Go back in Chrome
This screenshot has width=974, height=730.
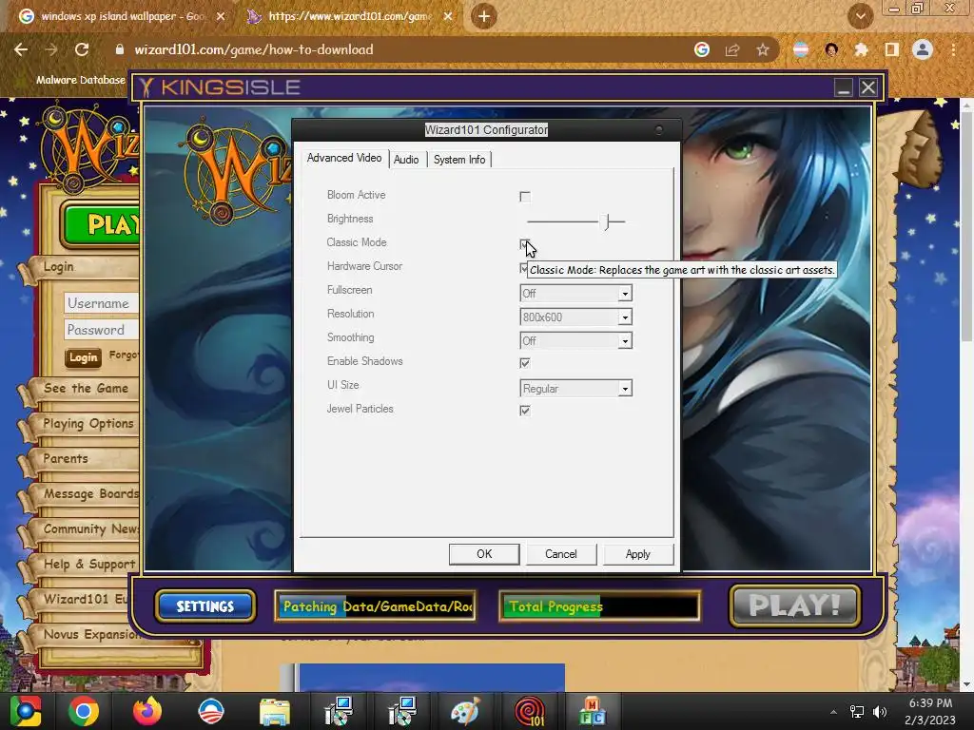[21, 49]
